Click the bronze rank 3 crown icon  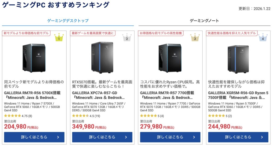(195, 37)
